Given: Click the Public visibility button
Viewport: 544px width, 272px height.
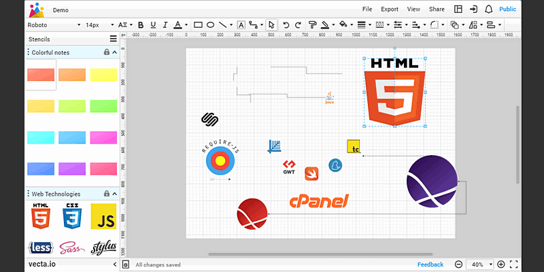Looking at the screenshot, I should 507,10.
